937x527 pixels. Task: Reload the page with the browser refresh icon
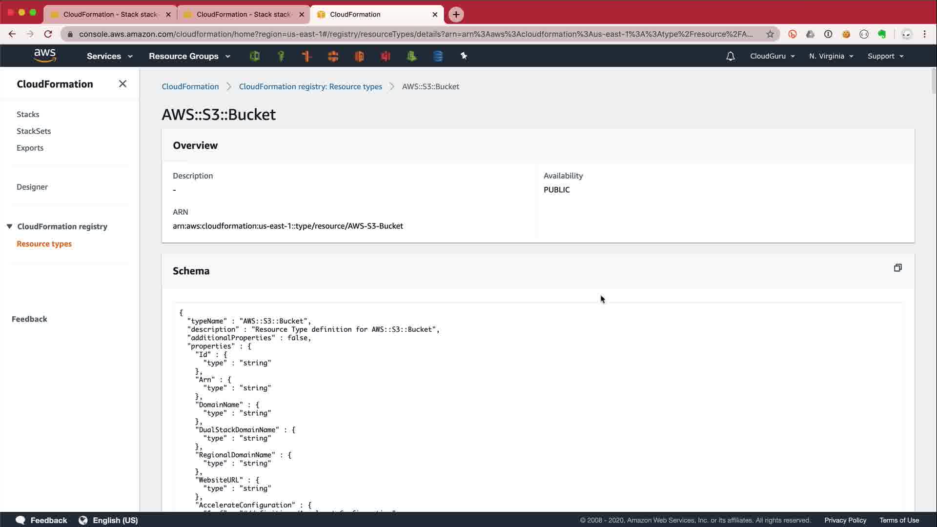coord(48,34)
